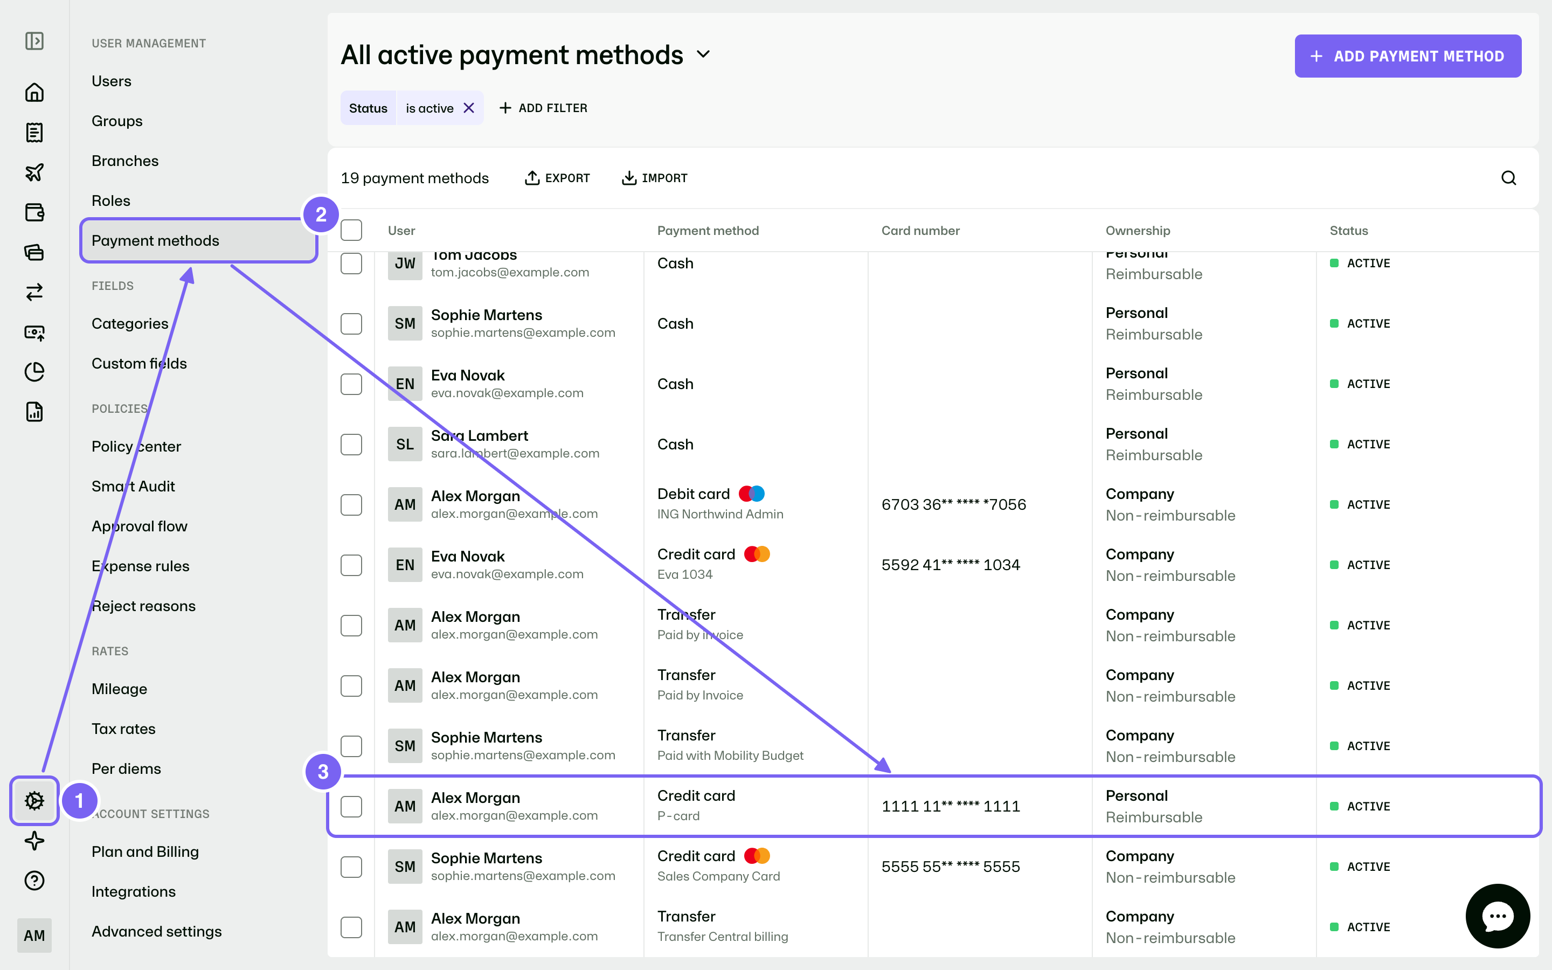The height and width of the screenshot is (970, 1552).
Task: Navigate to Custom fields
Action: click(139, 363)
